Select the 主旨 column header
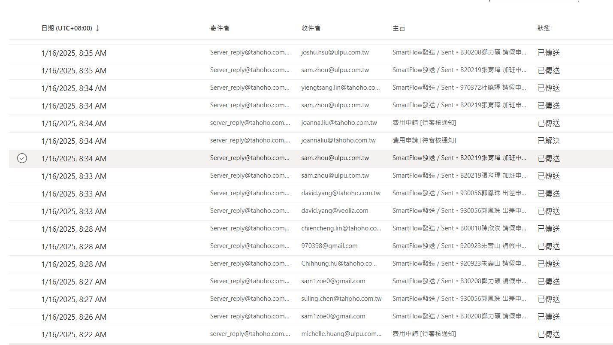This screenshot has width=613, height=345. point(399,28)
